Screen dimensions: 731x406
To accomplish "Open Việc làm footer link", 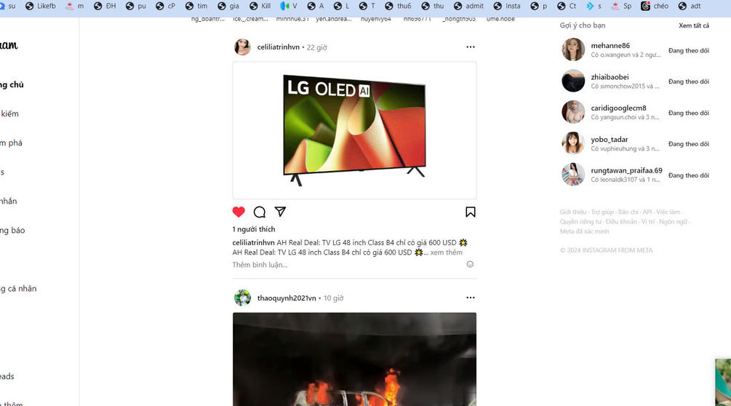I will pos(668,212).
